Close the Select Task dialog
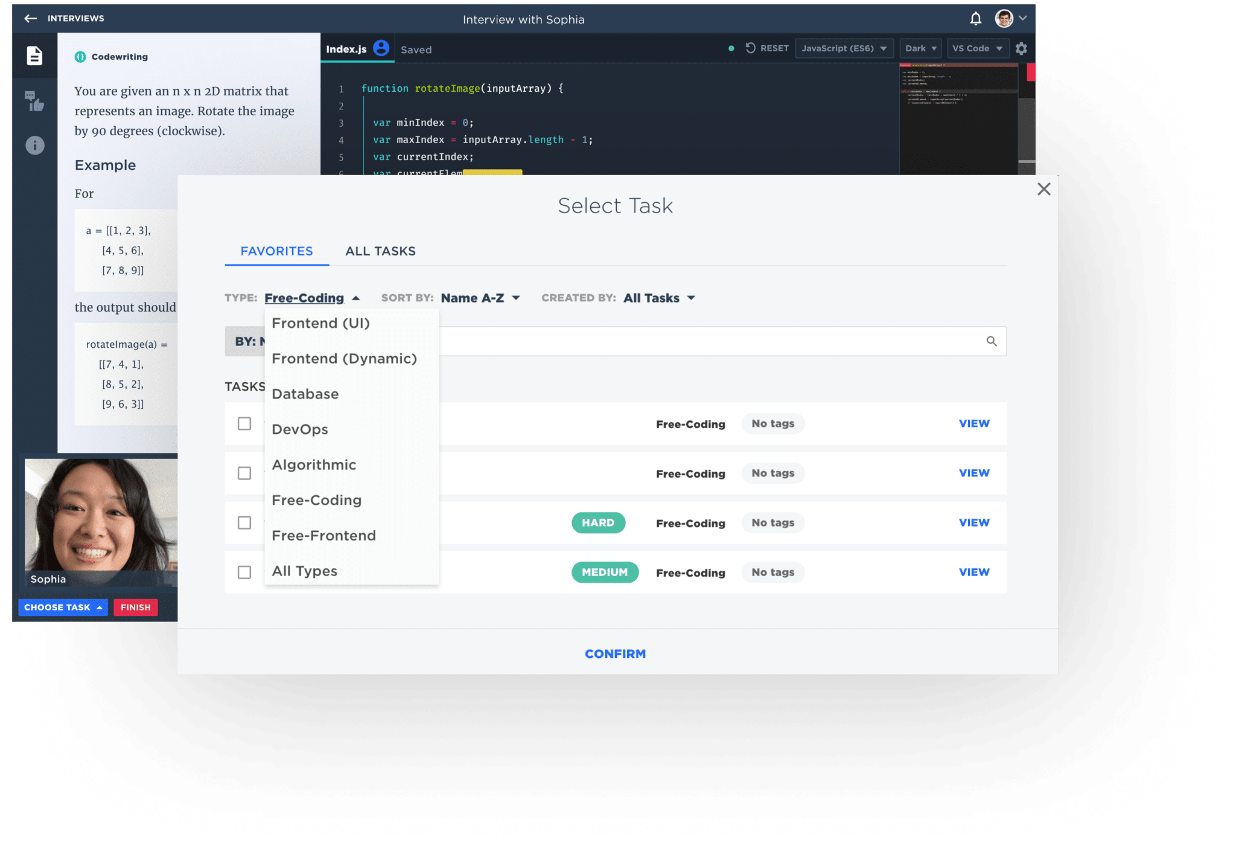 tap(1043, 190)
